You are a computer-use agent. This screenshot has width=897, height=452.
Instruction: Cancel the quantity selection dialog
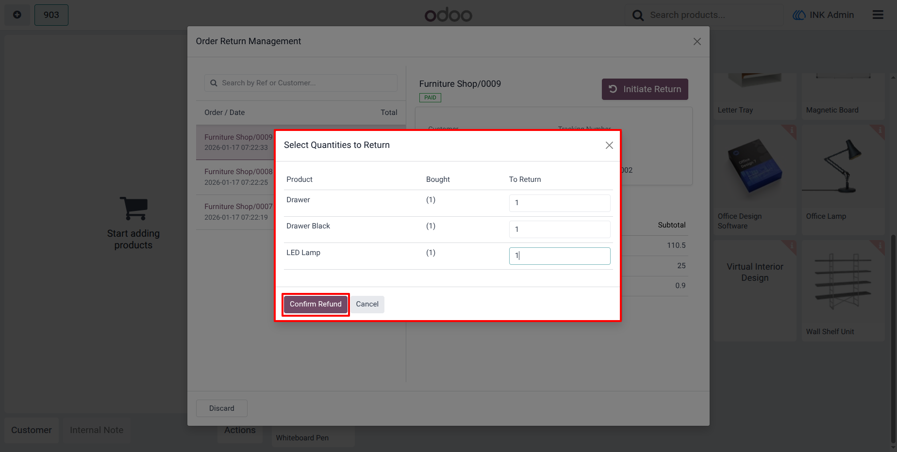367,304
